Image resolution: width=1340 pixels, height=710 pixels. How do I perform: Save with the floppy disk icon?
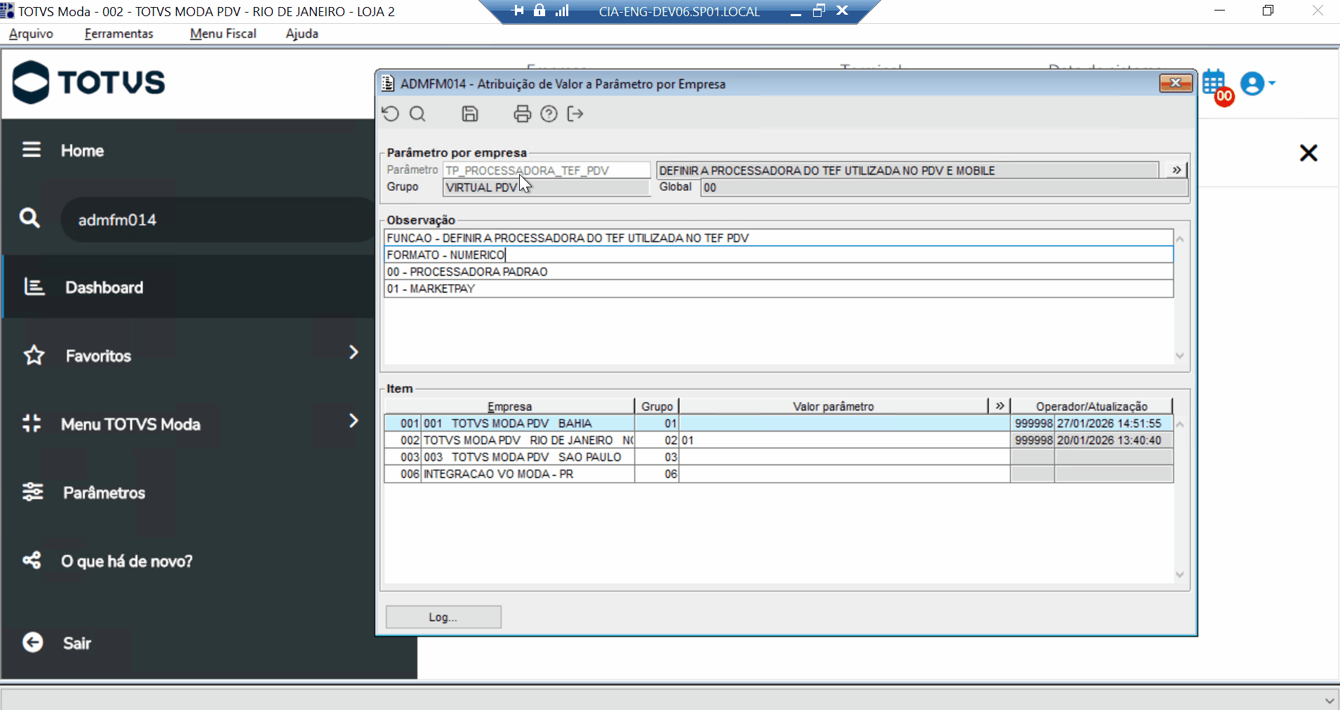(x=470, y=114)
